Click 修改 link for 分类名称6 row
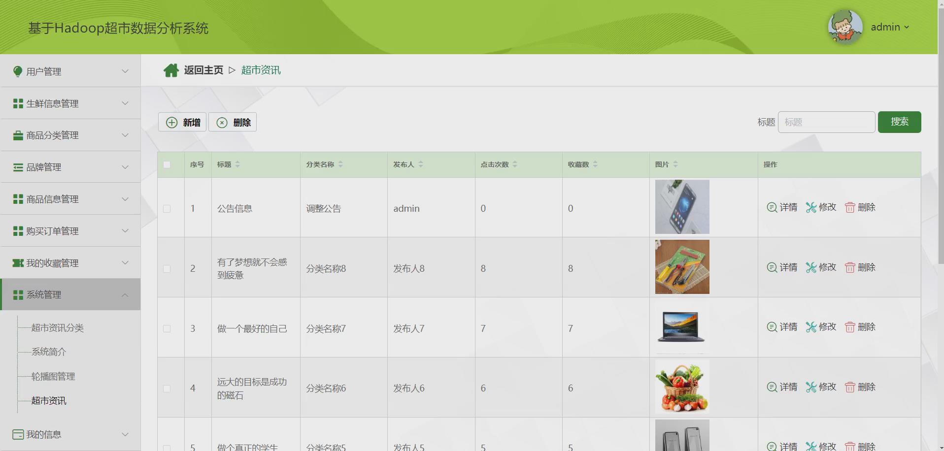The width and height of the screenshot is (944, 451). click(828, 387)
